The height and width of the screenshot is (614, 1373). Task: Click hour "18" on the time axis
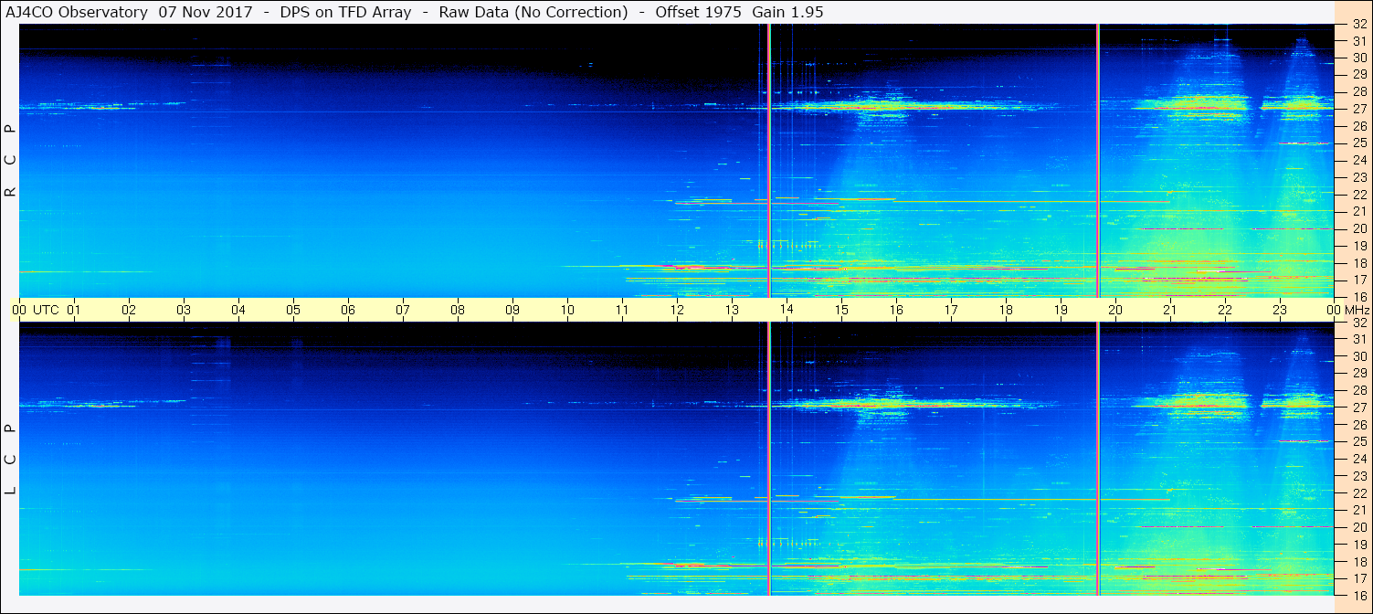click(x=1006, y=310)
